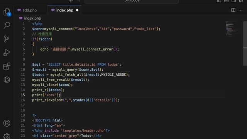247x139 pixels.
Task: Click the if(!$conn) condition on line 4
Action: tap(42, 39)
